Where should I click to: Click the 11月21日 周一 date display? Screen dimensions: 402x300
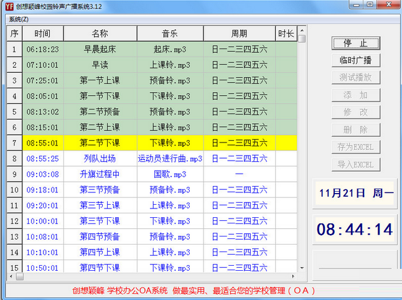pos(355,194)
